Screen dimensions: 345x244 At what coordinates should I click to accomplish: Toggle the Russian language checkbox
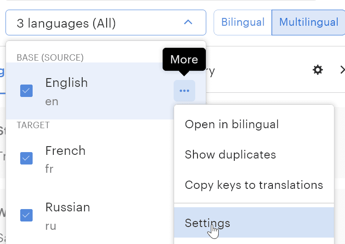coord(27,215)
